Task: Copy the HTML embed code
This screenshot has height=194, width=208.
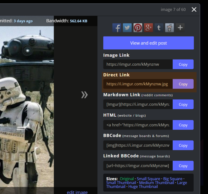Action: coord(183,125)
